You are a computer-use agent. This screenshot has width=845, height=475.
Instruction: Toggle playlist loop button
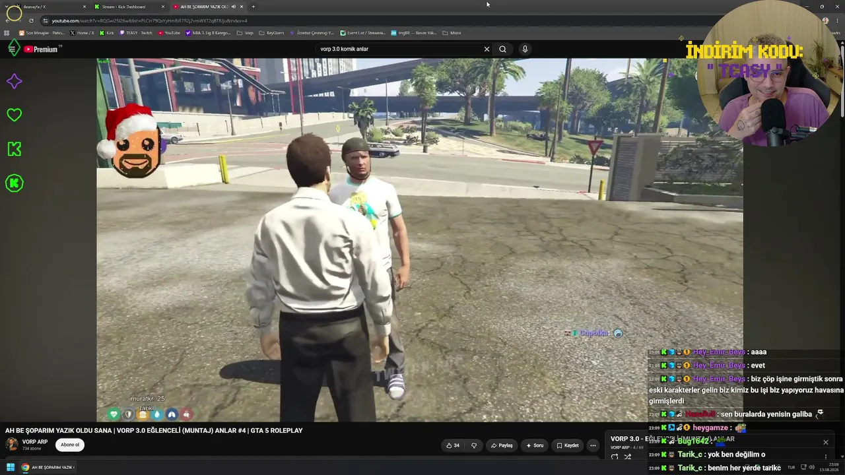click(x=615, y=457)
